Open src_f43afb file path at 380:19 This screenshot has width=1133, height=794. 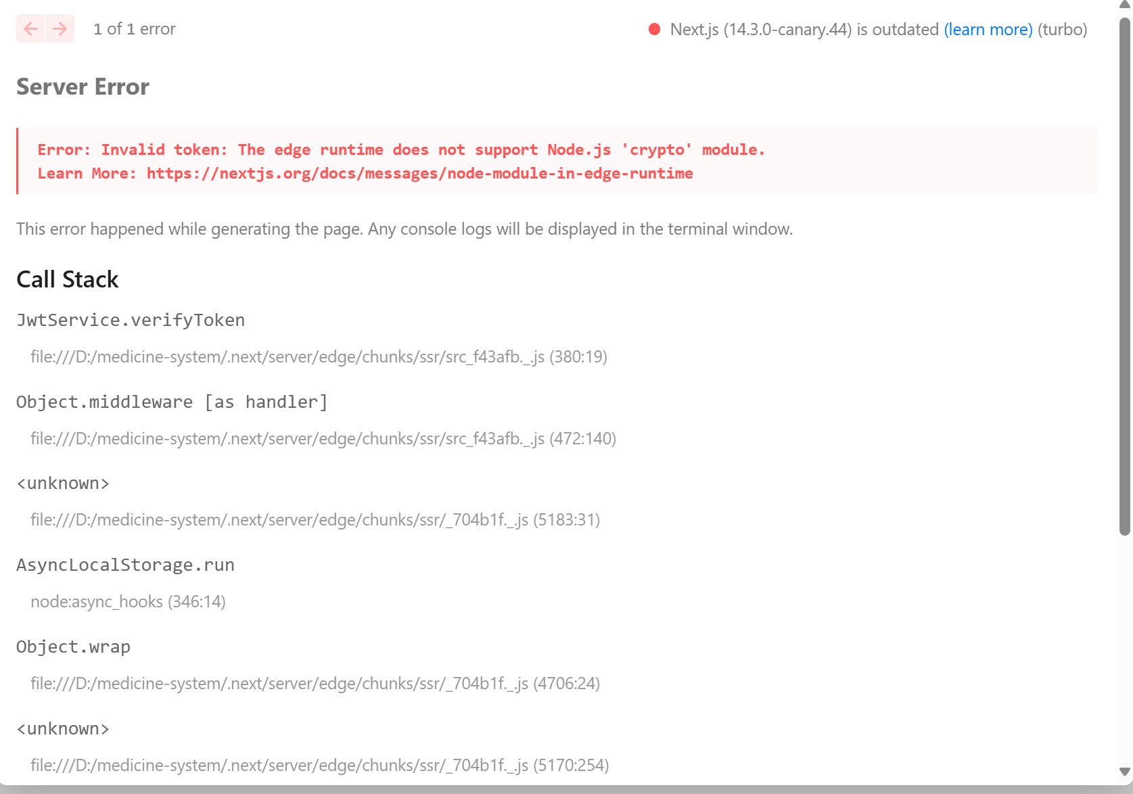(x=319, y=356)
